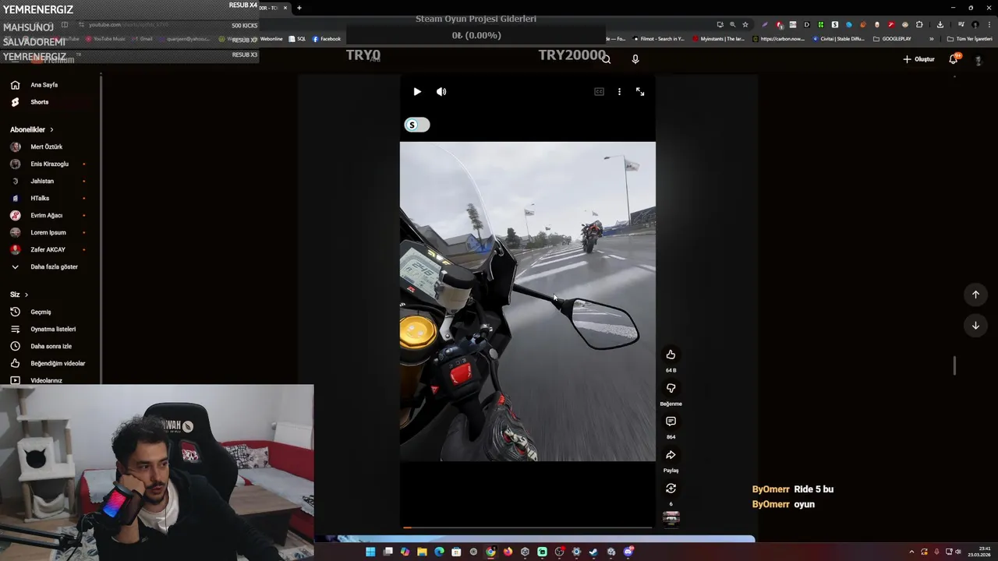Click the taskbar clock showing 23:41

pyautogui.click(x=981, y=552)
